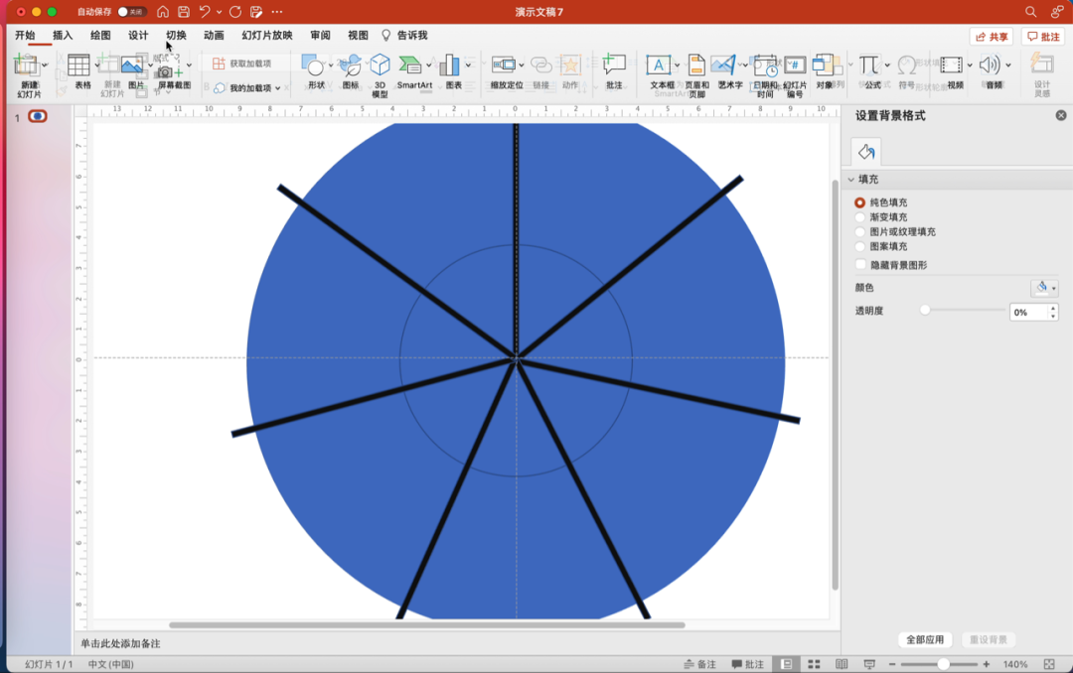
Task: Open the Video dropdown arrow
Action: (x=969, y=65)
